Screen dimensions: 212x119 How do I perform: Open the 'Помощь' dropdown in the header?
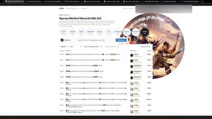pos(84,9)
